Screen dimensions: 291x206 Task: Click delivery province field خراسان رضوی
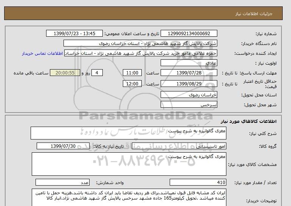pos(189,94)
